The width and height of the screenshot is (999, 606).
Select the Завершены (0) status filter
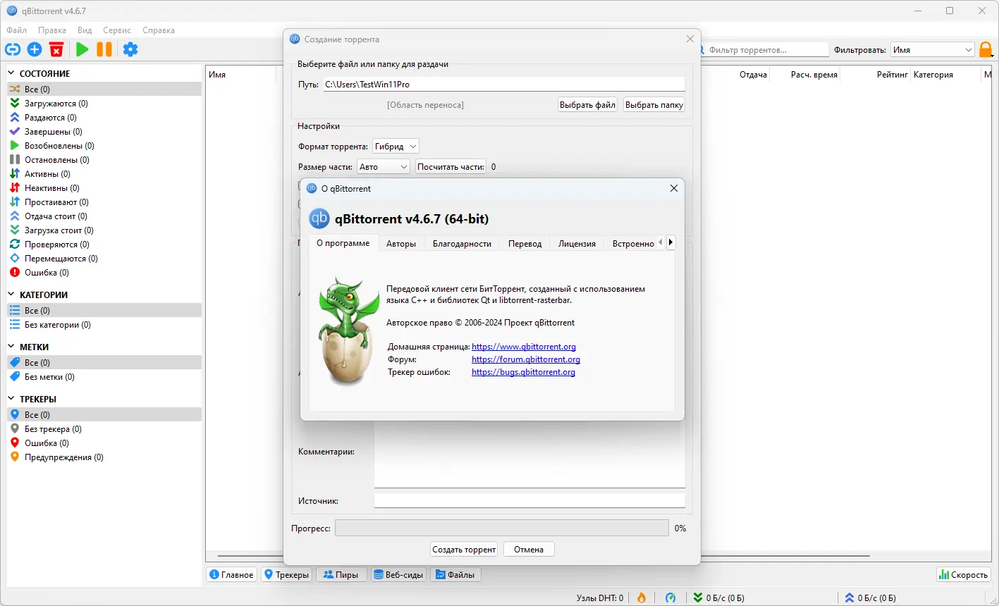[x=104, y=132]
